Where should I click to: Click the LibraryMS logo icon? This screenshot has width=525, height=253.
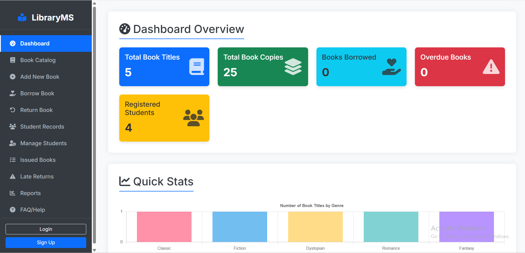click(x=22, y=17)
